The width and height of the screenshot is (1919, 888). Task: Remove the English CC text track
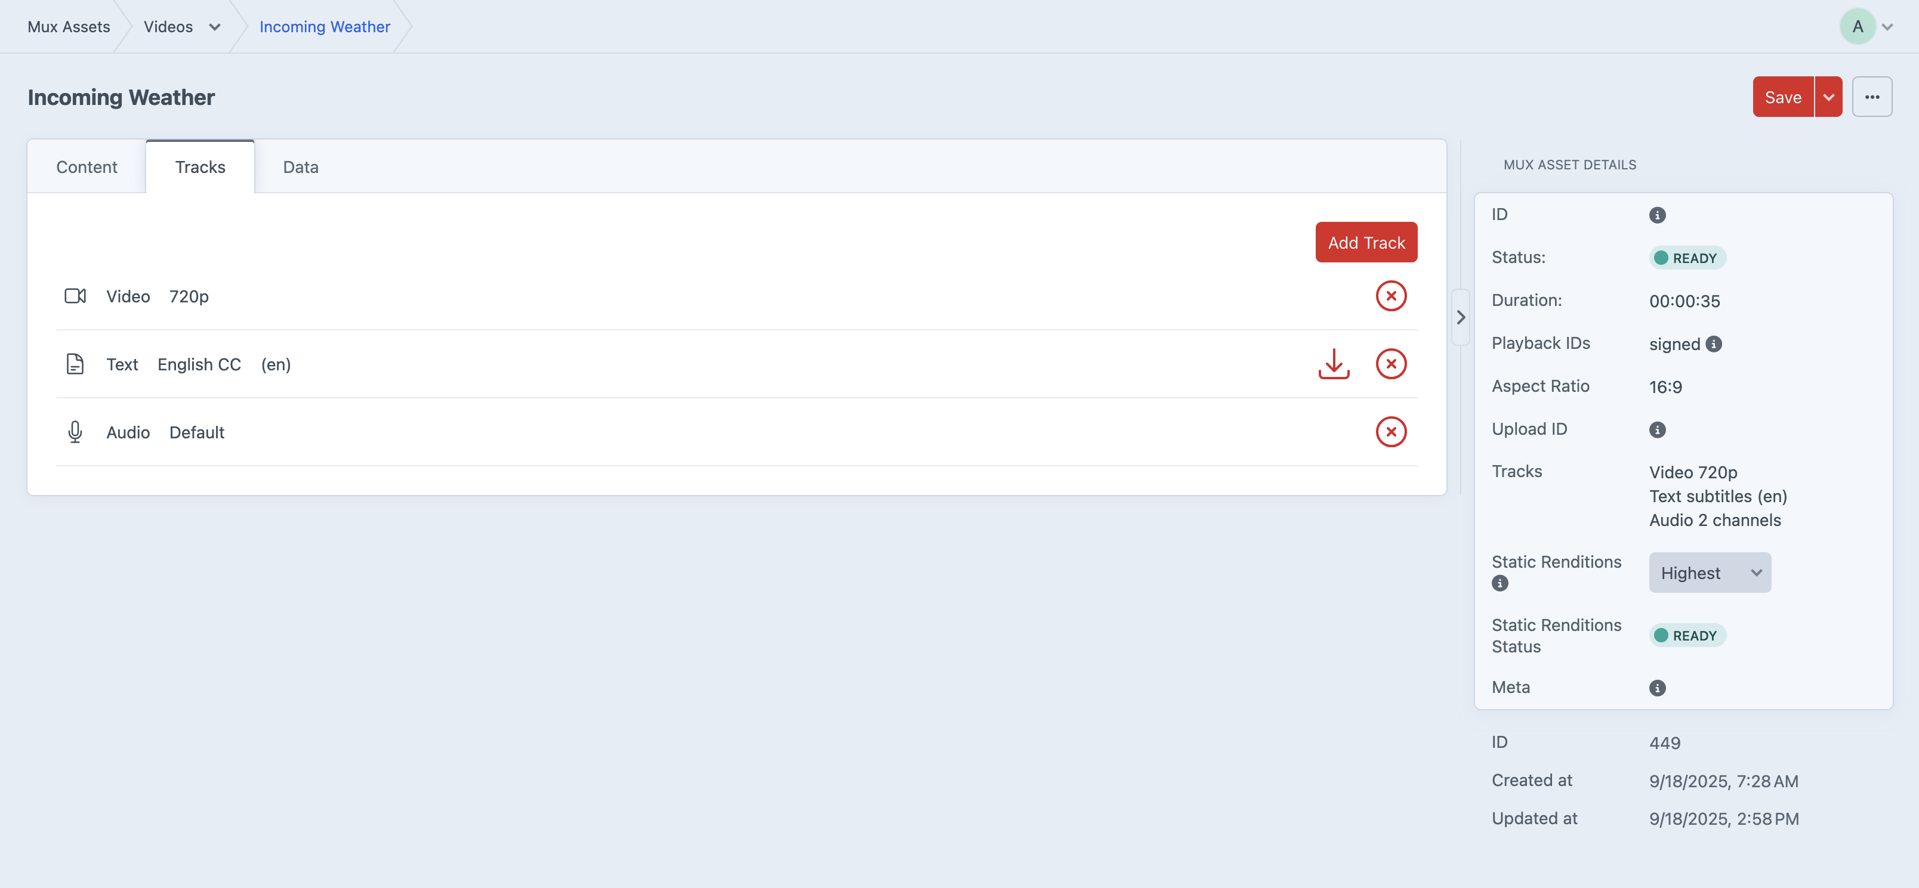click(x=1390, y=364)
